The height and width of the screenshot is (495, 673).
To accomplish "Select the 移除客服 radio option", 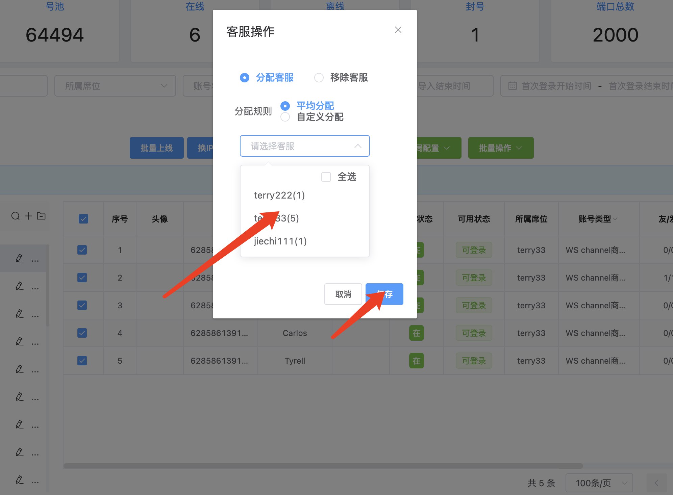I will pyautogui.click(x=319, y=78).
